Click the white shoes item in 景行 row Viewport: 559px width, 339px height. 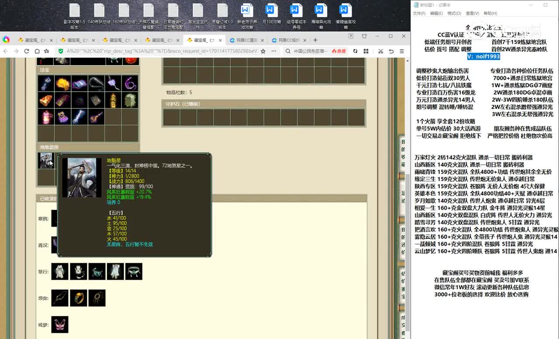coord(78,271)
